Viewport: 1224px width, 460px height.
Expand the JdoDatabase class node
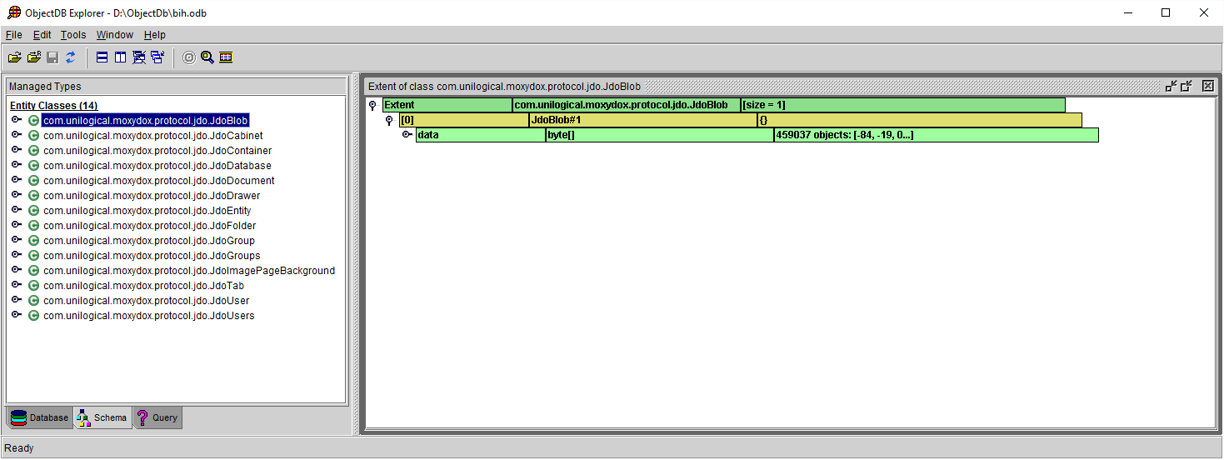[x=17, y=165]
